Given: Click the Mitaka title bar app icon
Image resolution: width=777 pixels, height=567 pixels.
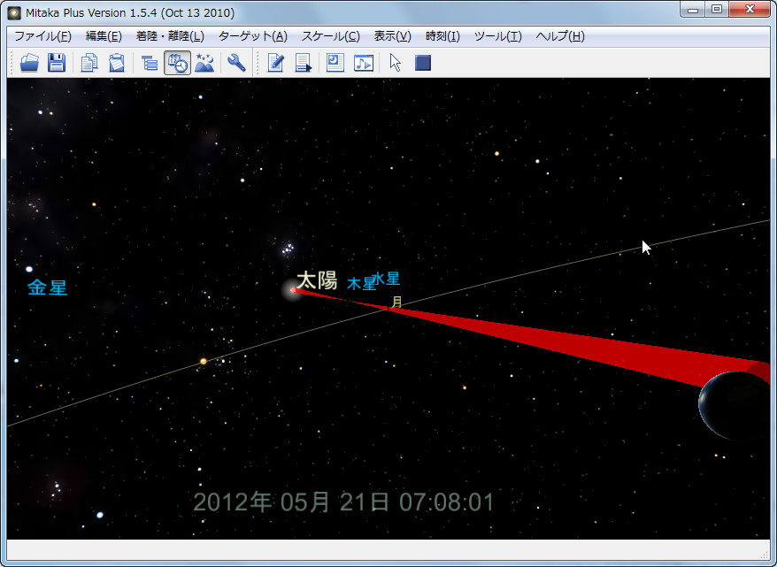Looking at the screenshot, I should pos(14,13).
